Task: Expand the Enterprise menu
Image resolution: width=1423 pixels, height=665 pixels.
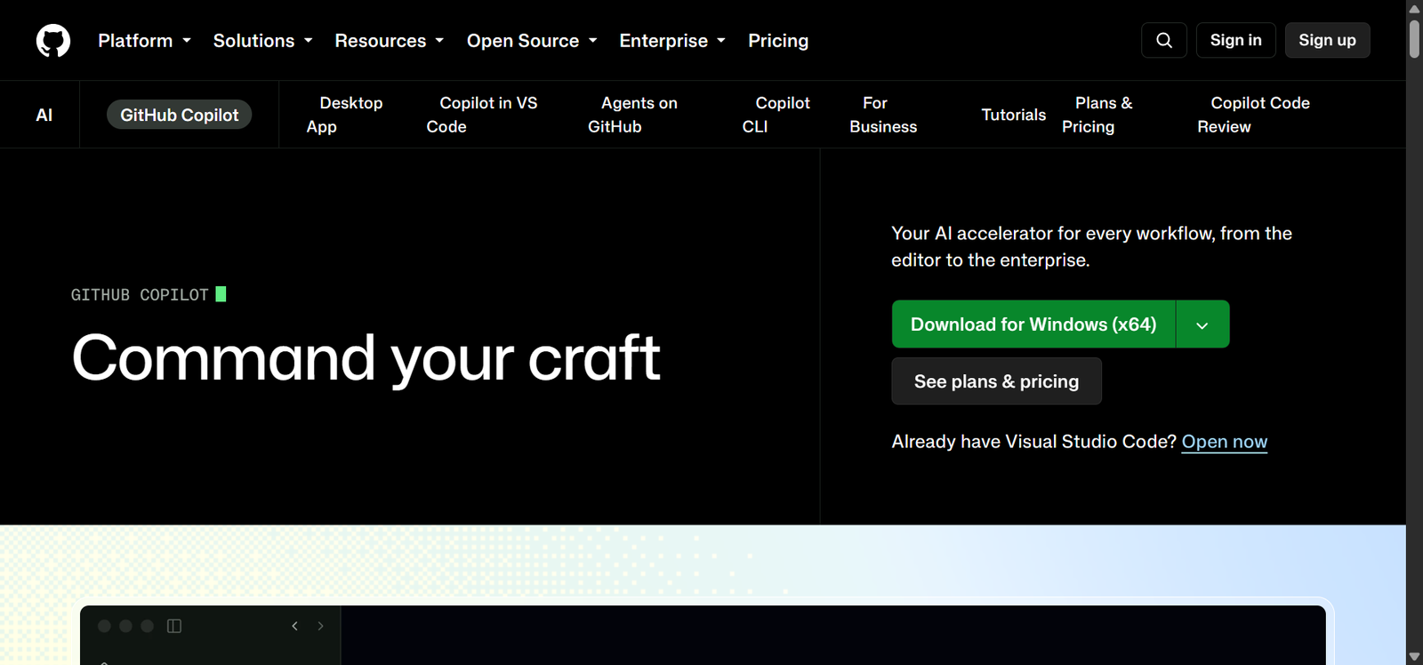Action: click(x=673, y=41)
